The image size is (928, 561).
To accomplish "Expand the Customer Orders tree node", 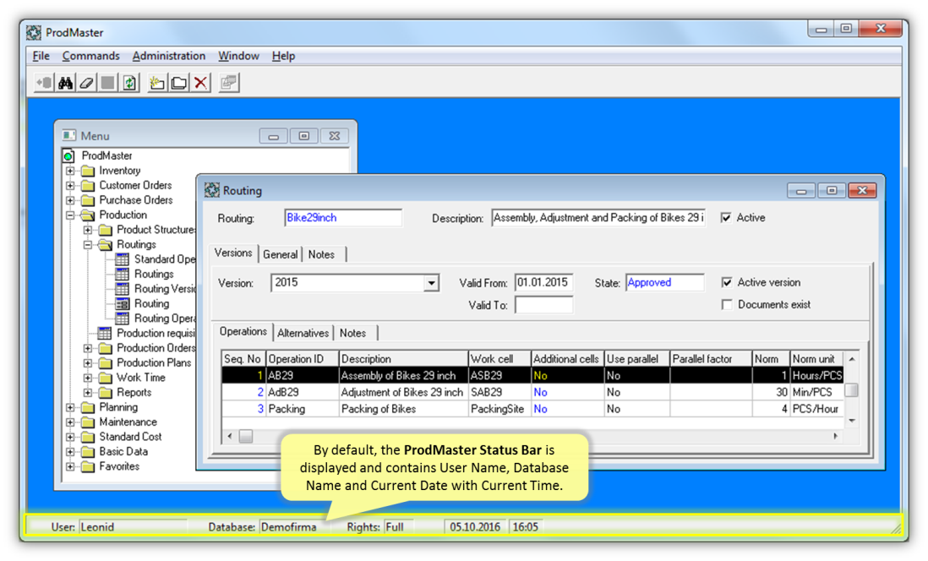I will (70, 185).
